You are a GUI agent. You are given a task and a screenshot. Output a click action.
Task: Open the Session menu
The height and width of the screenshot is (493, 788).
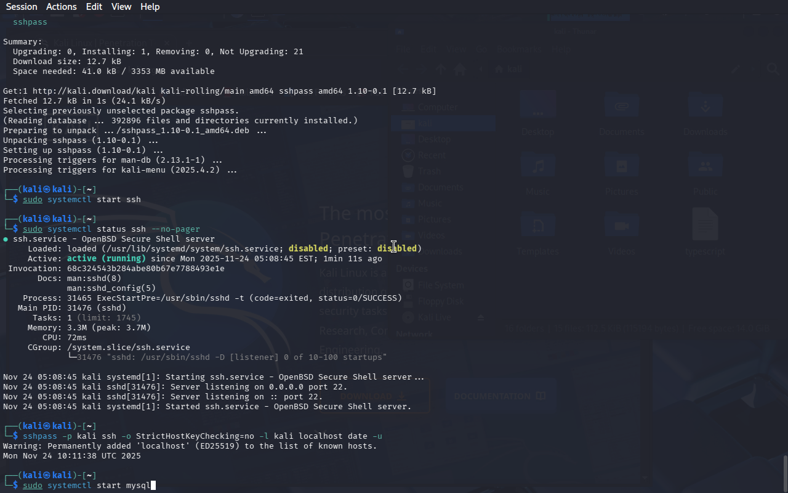coord(22,7)
